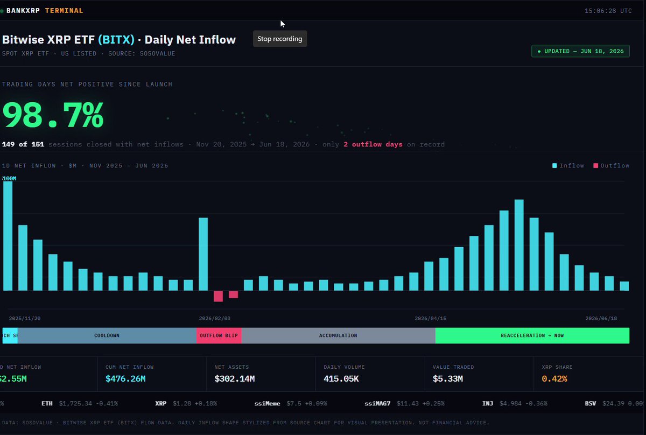
Task: Click the ETH $1,725.34 ticker entry
Action: click(x=80, y=403)
